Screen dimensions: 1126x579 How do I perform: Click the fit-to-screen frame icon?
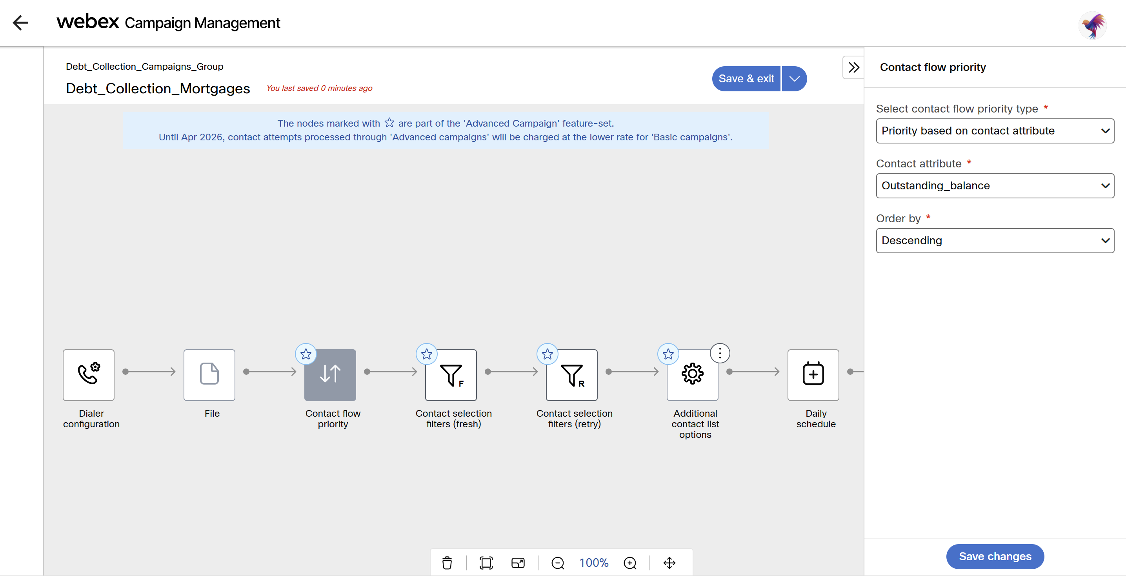click(x=486, y=563)
